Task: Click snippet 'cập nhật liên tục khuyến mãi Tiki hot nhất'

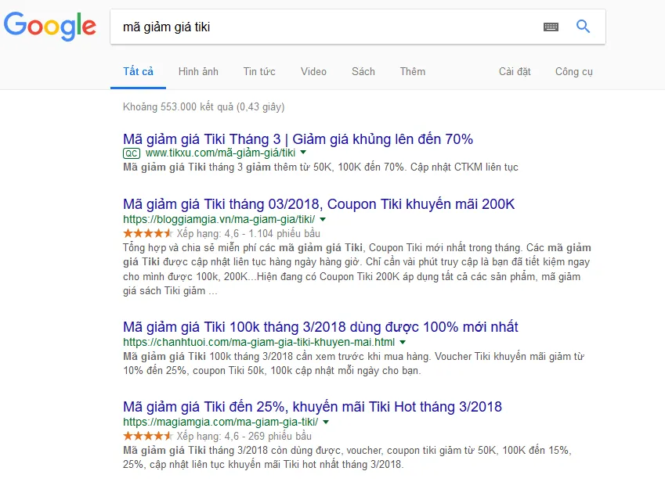Action: pyautogui.click(x=276, y=465)
